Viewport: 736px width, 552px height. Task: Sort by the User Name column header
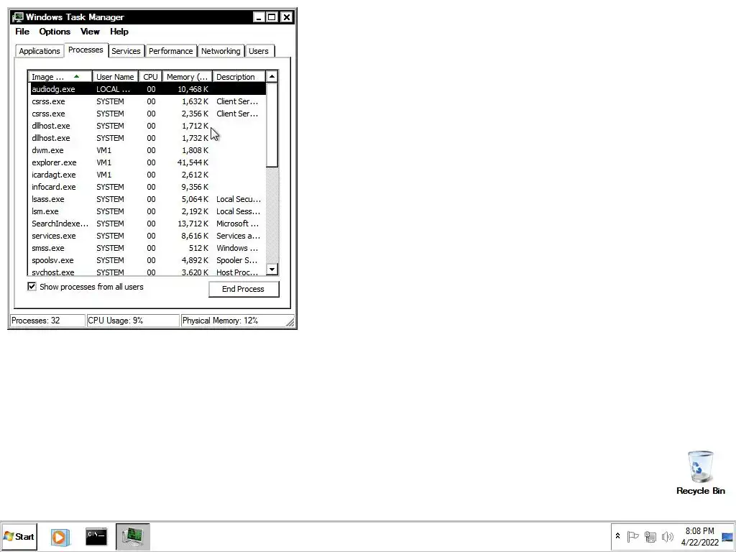tap(115, 76)
